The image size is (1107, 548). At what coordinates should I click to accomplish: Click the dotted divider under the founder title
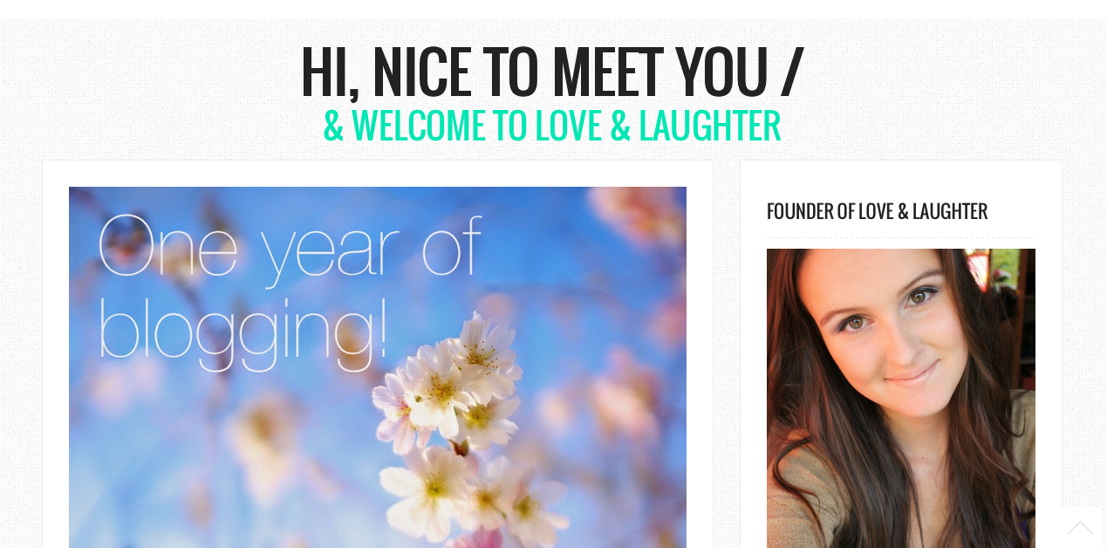[901, 237]
